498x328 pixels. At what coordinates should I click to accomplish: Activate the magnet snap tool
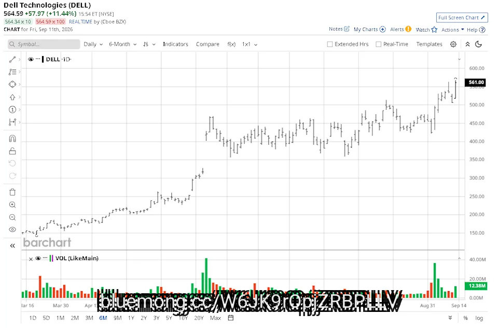(12, 139)
